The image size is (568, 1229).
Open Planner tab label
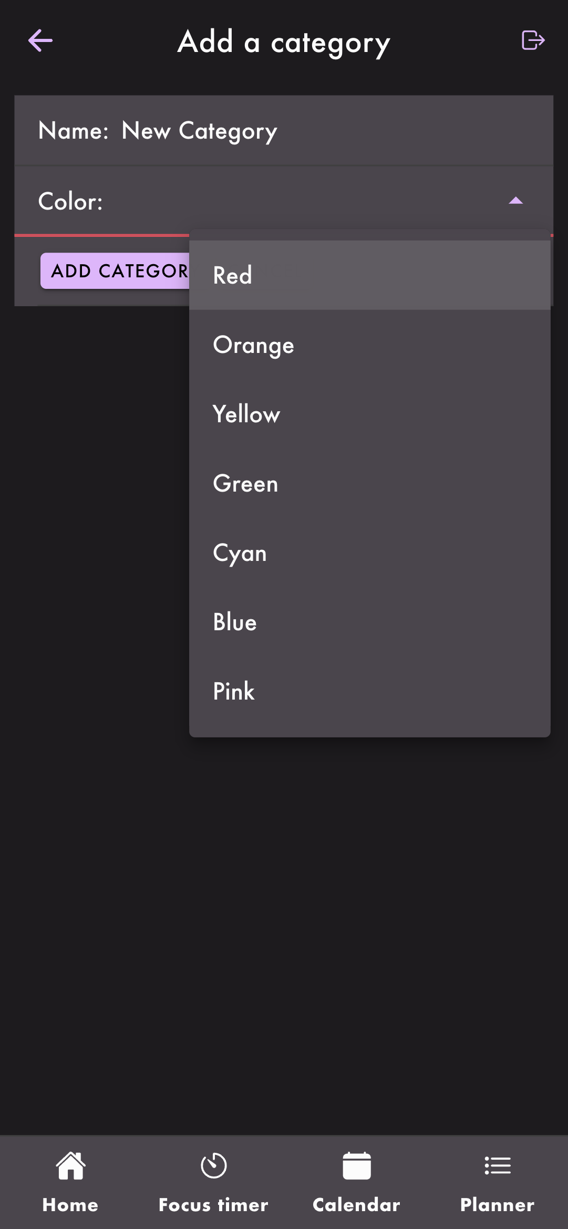coord(497,1204)
